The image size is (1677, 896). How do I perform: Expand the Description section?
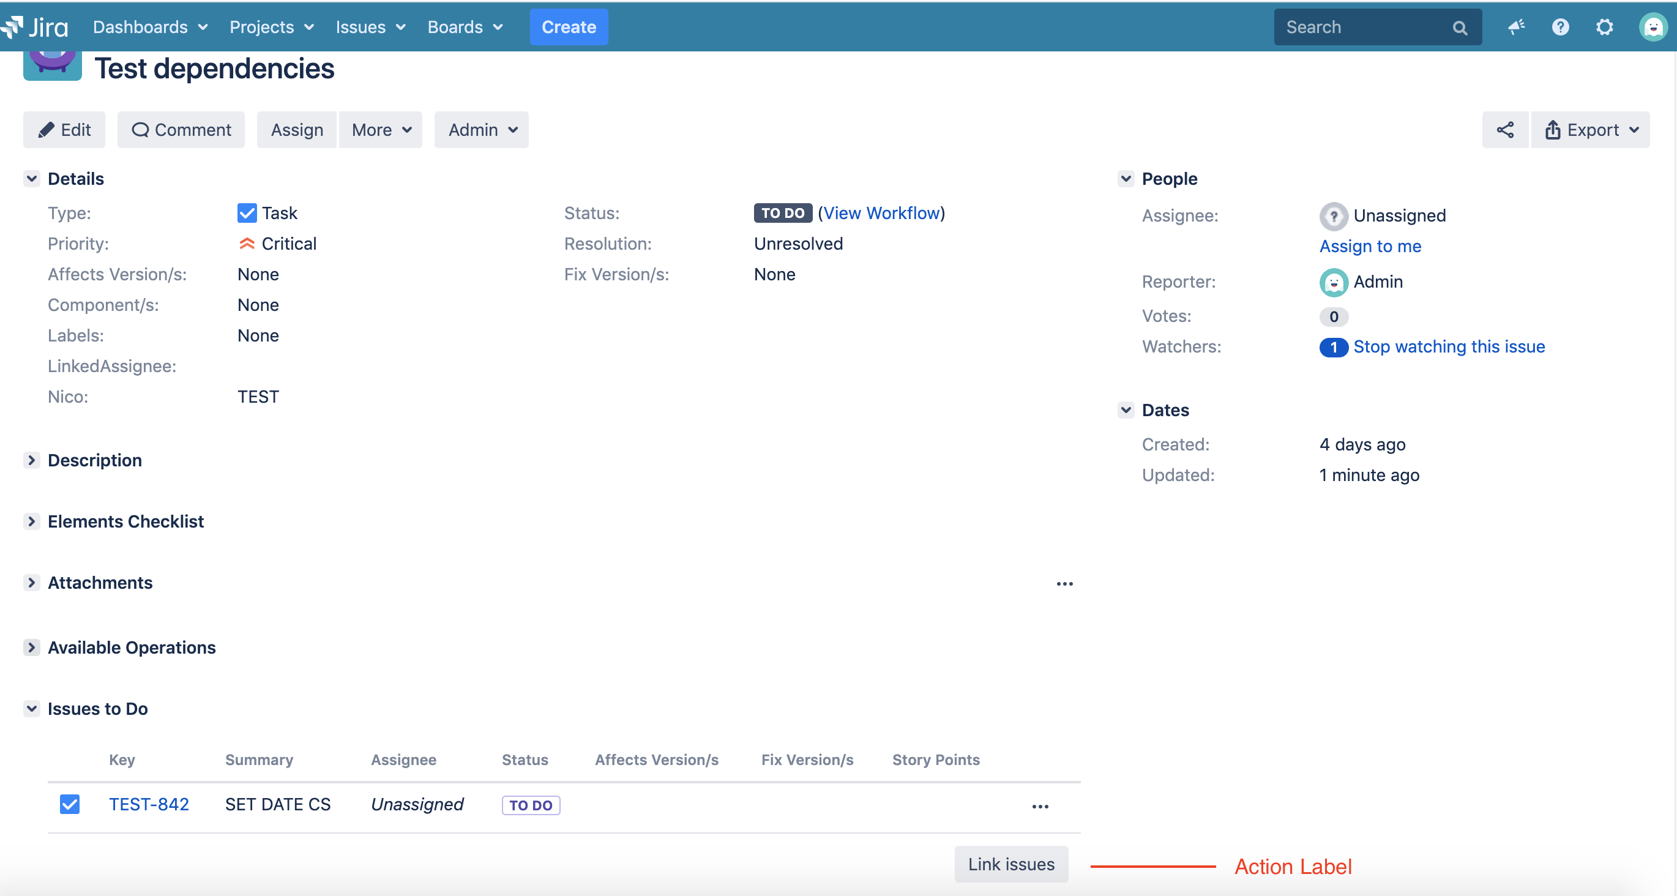(31, 460)
